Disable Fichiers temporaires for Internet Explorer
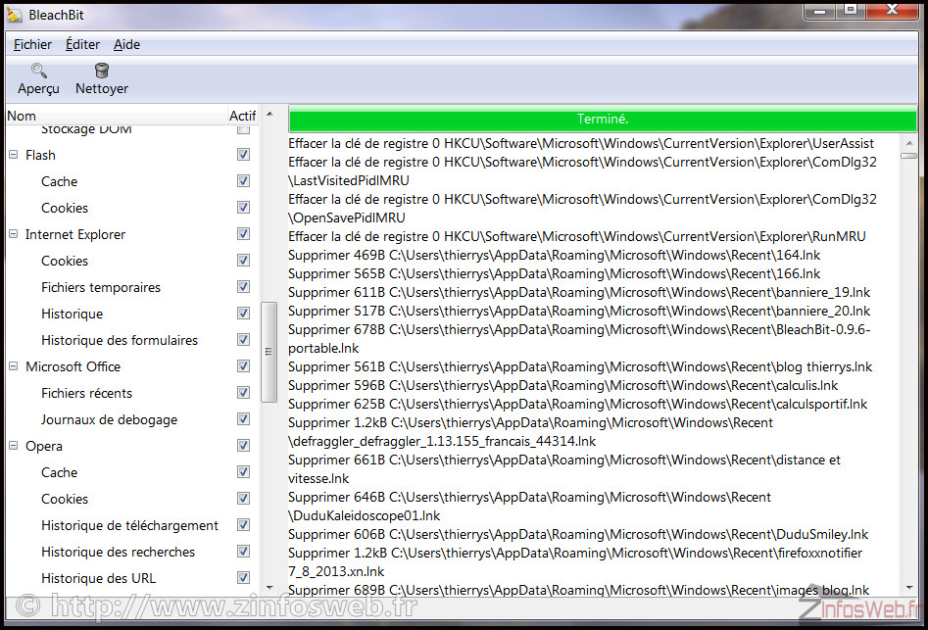 click(243, 287)
